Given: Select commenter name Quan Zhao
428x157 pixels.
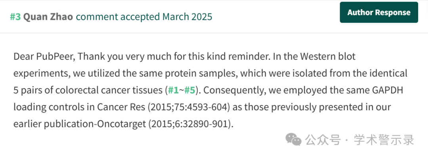Looking at the screenshot, I should [x=48, y=17].
